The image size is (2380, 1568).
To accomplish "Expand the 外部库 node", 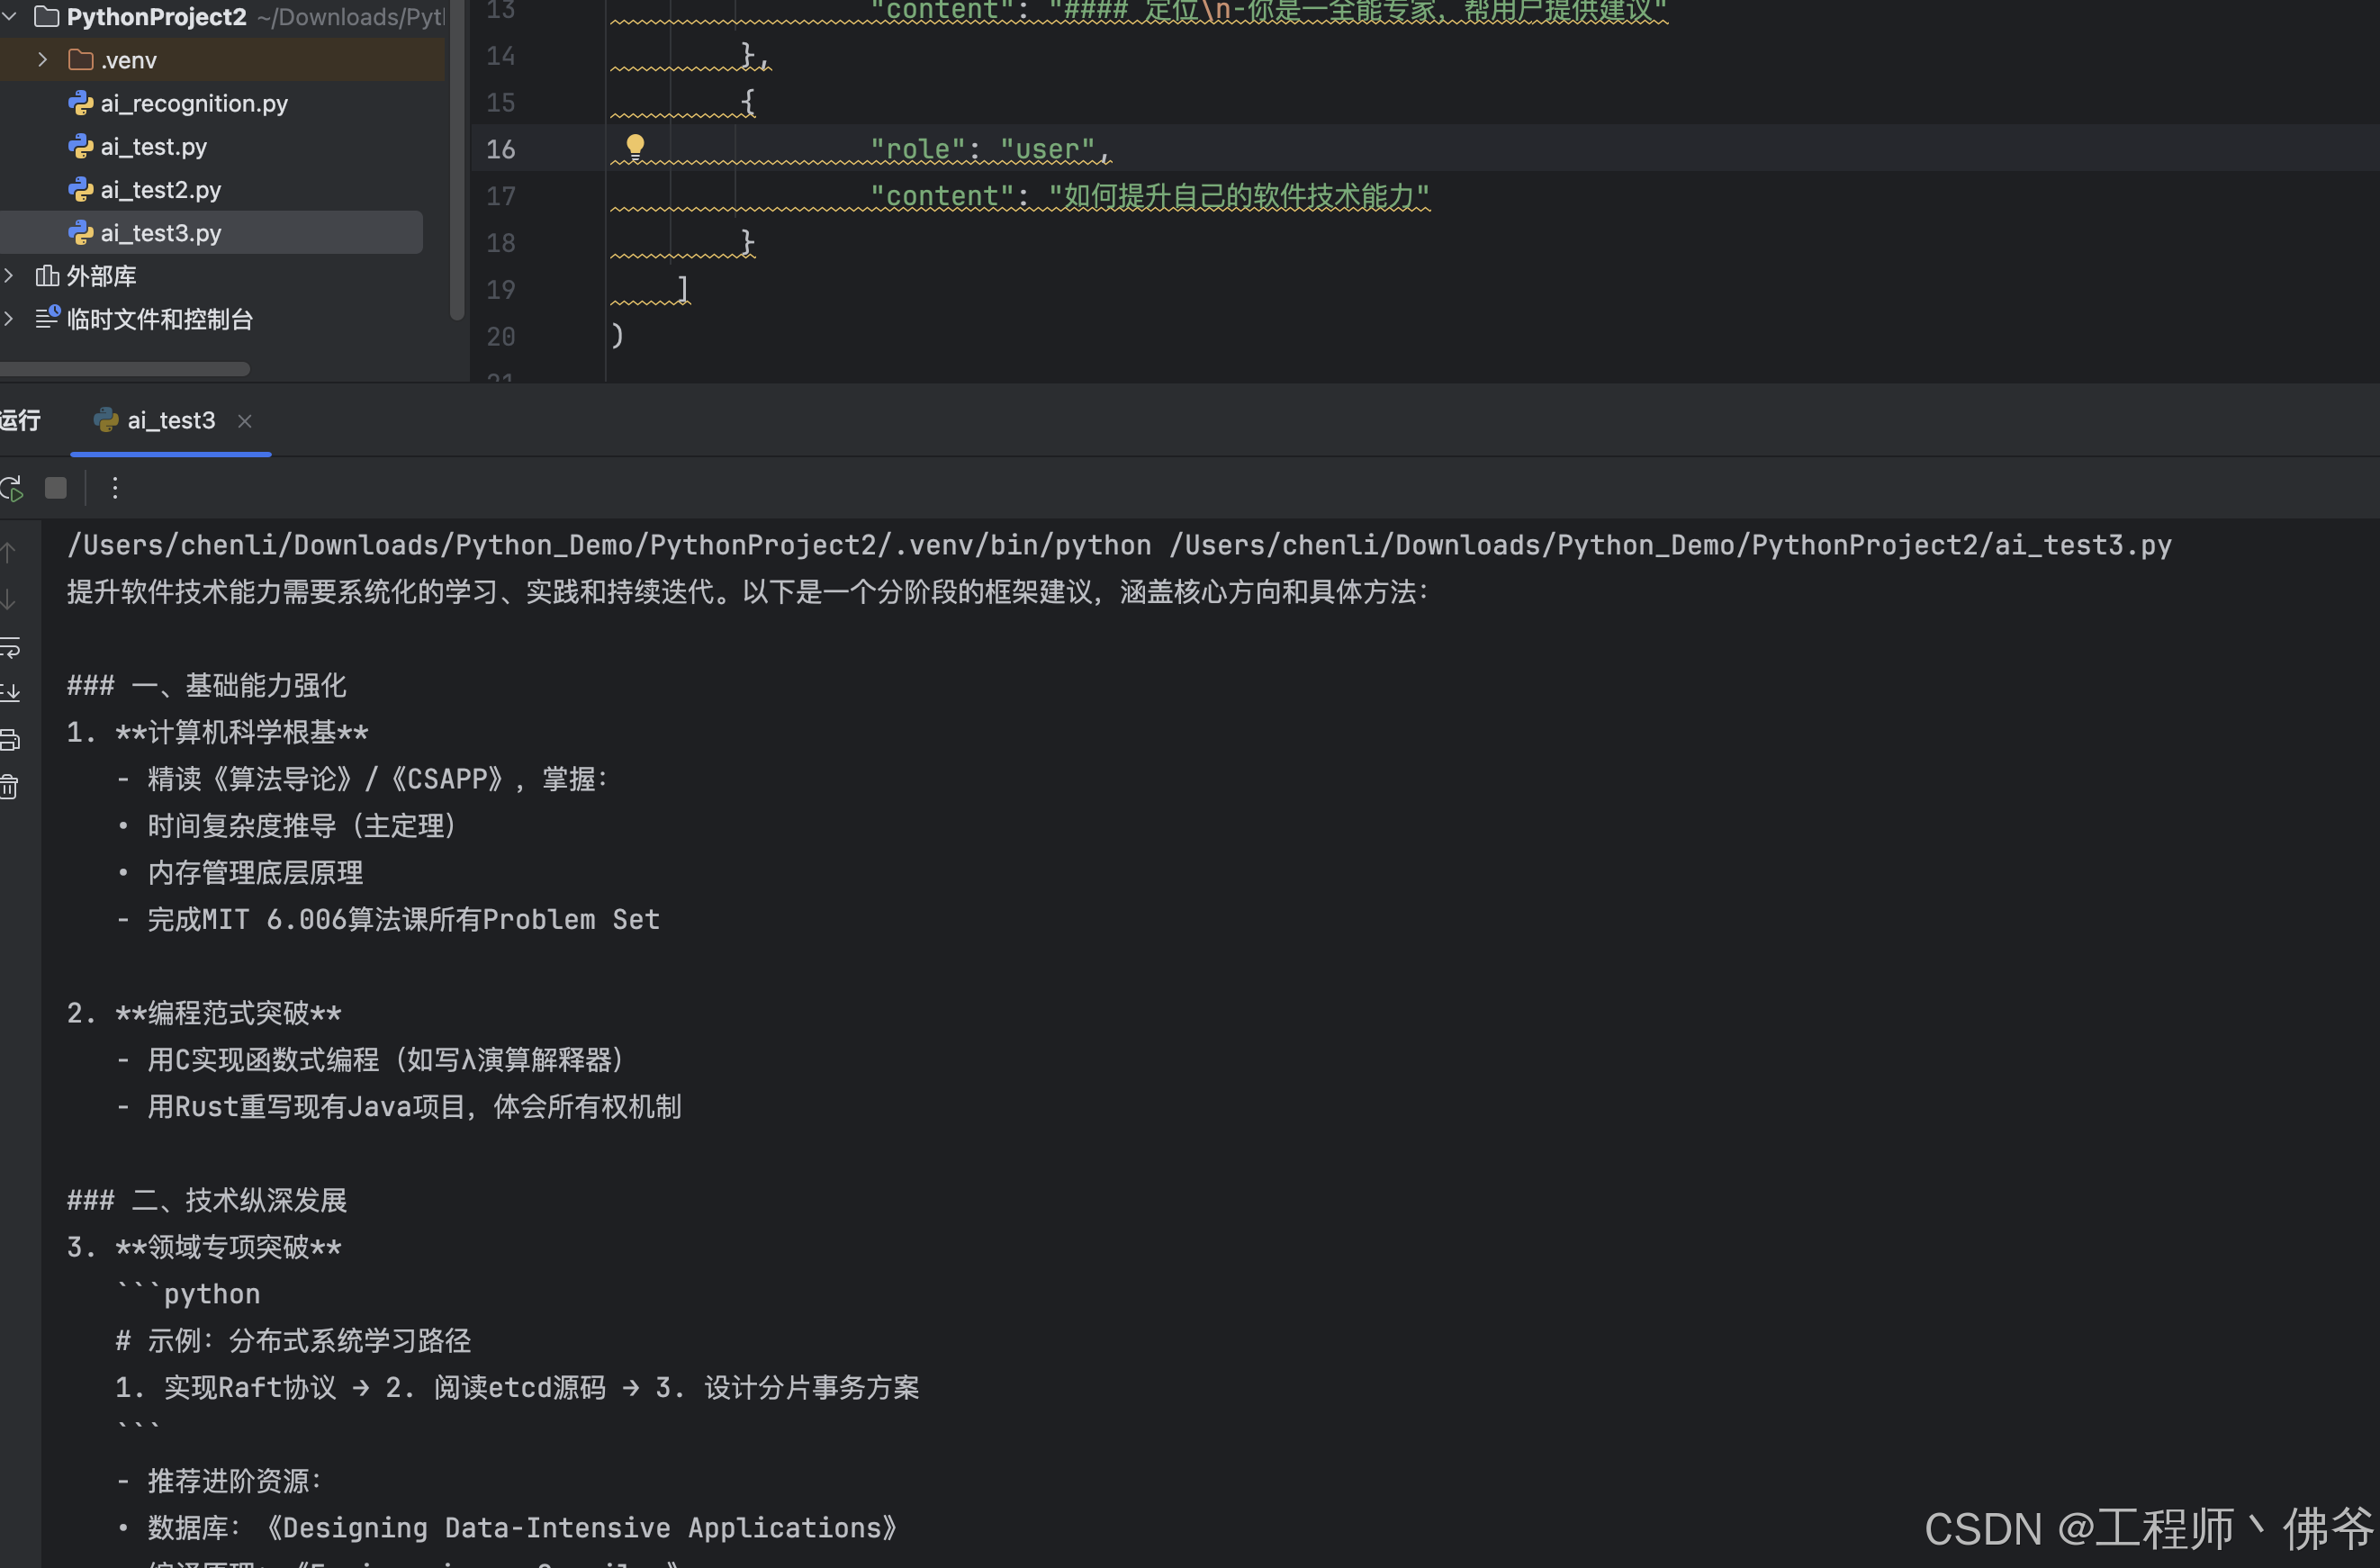I will coord(9,275).
